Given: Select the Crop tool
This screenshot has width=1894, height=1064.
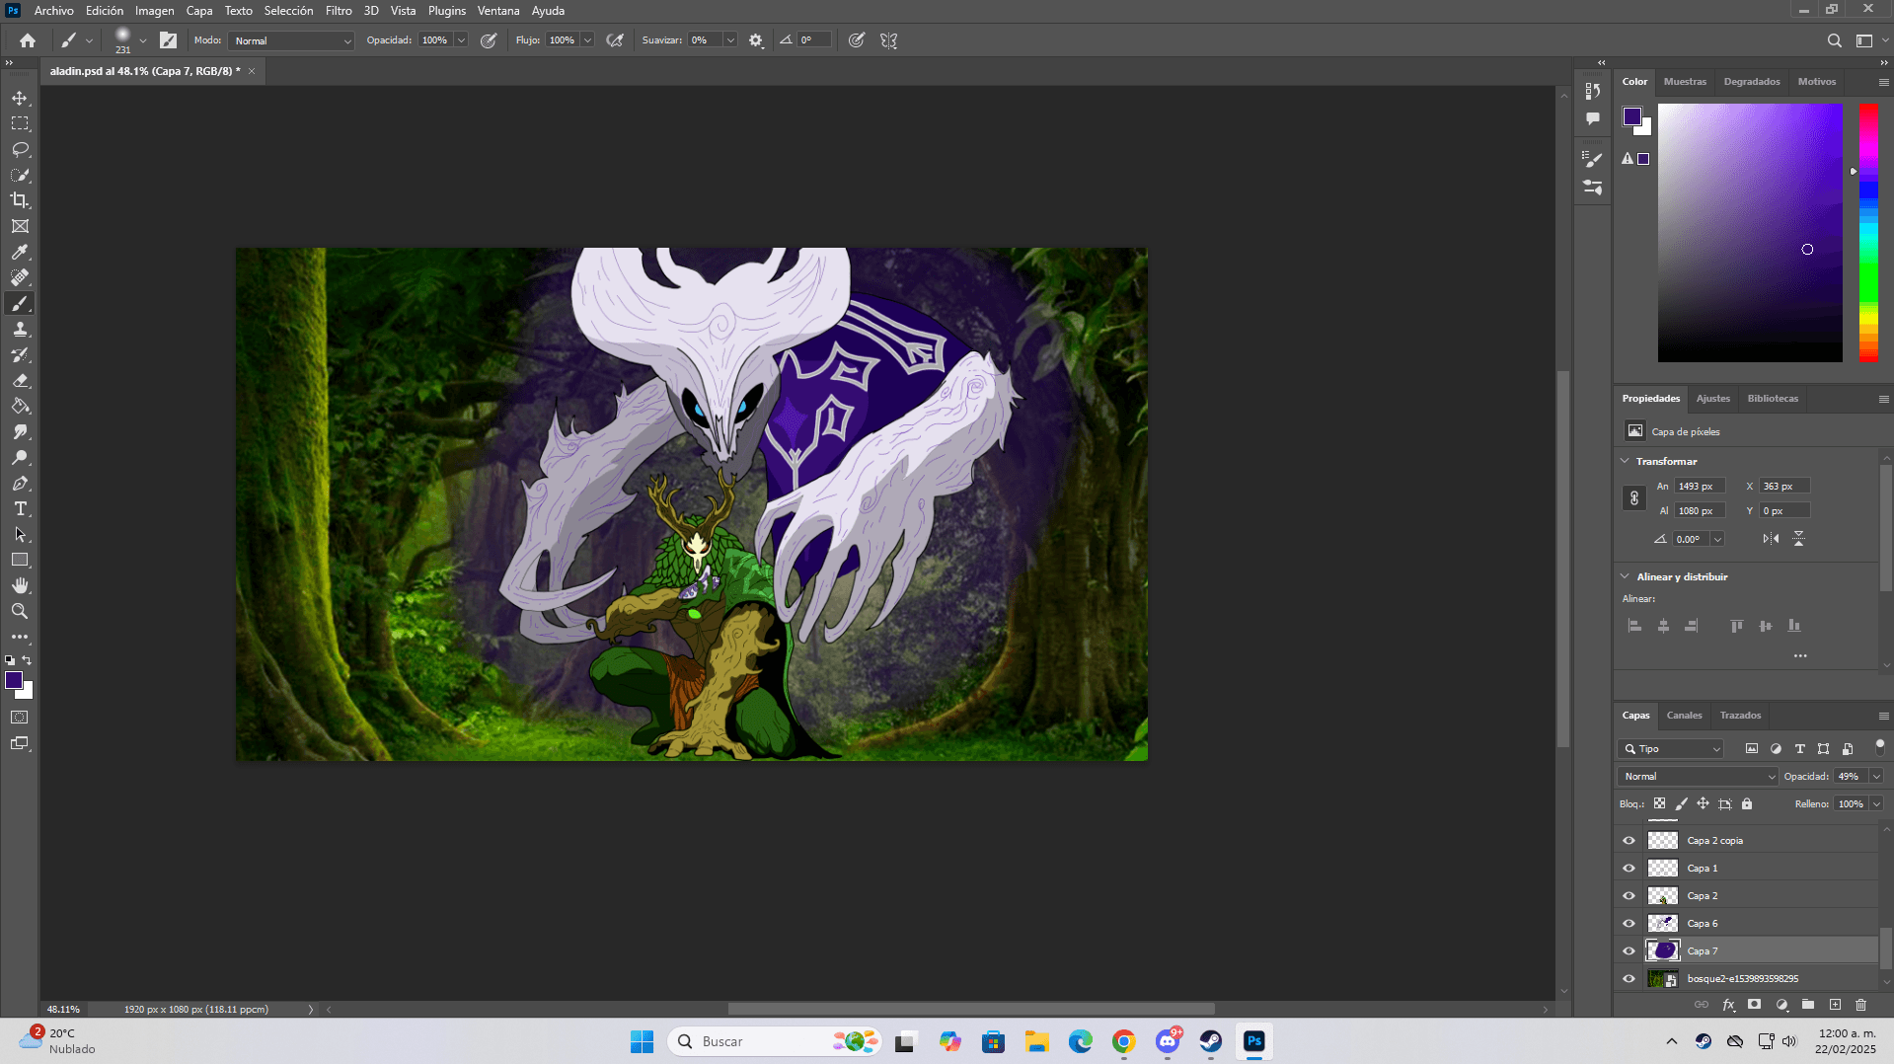Looking at the screenshot, I should pyautogui.click(x=20, y=200).
